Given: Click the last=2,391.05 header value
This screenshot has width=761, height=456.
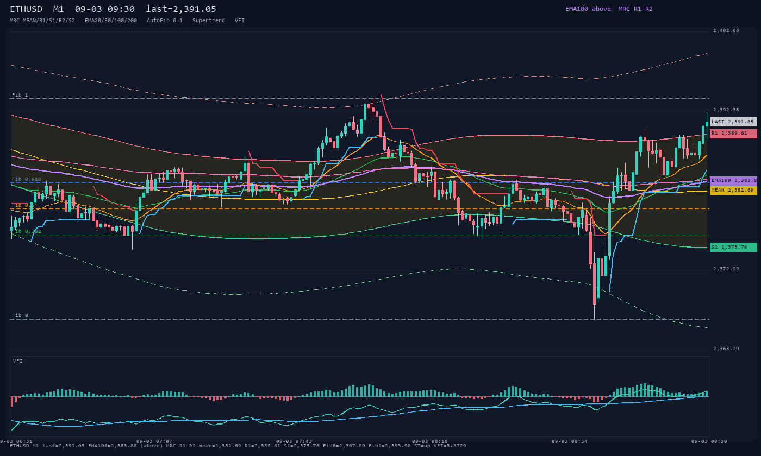Looking at the screenshot, I should tap(181, 9).
